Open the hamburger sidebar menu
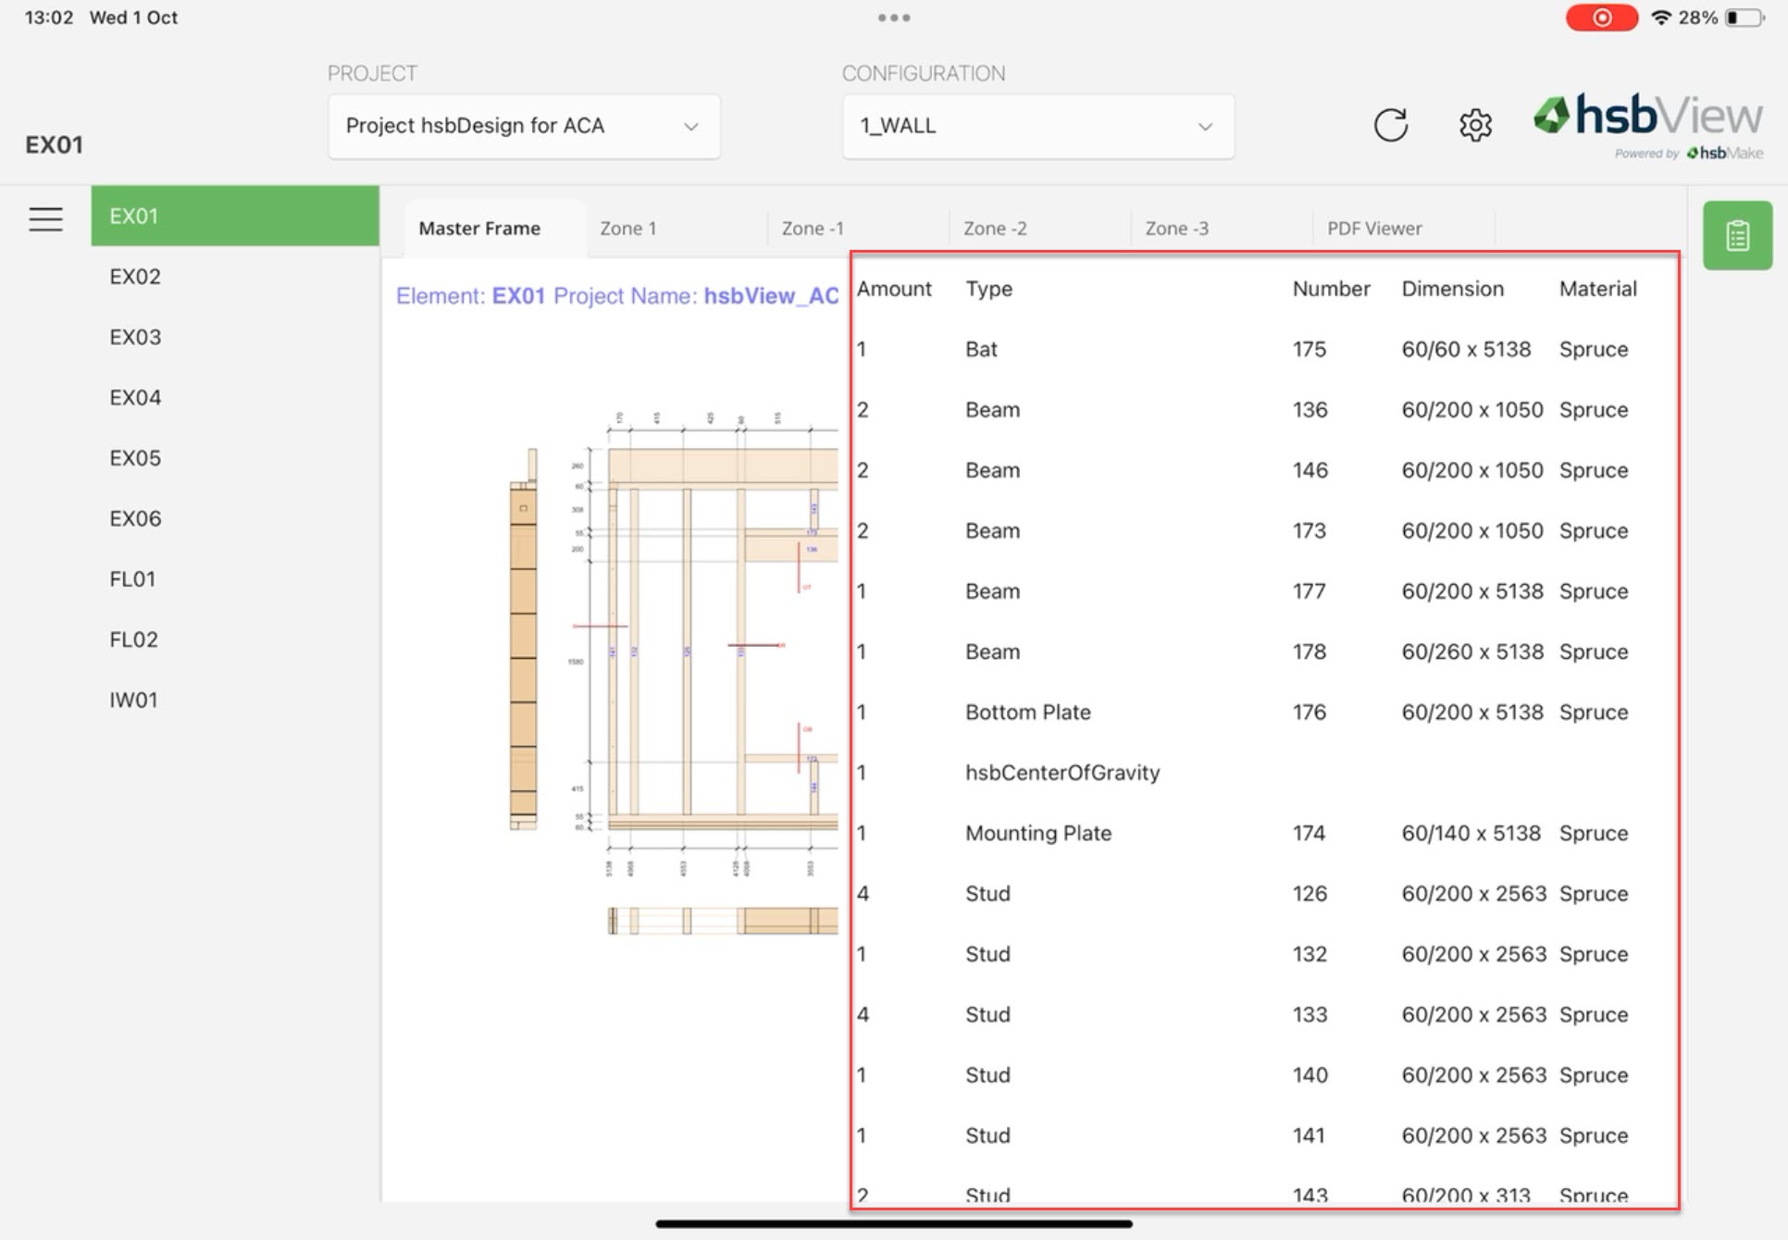1788x1240 pixels. point(45,218)
